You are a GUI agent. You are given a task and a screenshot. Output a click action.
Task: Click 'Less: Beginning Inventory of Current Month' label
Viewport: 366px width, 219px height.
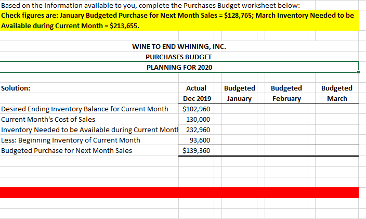tap(71, 140)
